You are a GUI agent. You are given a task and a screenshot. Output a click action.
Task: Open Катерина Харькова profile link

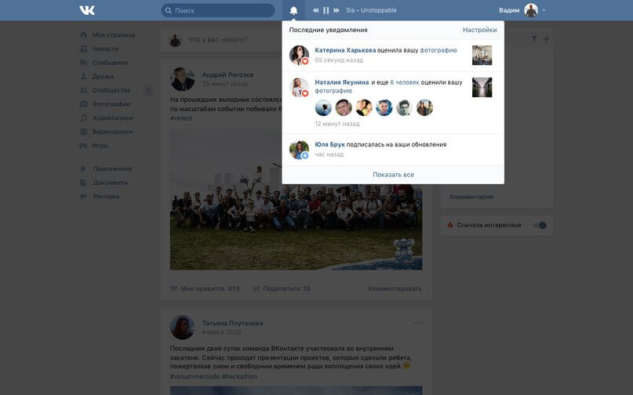point(346,50)
